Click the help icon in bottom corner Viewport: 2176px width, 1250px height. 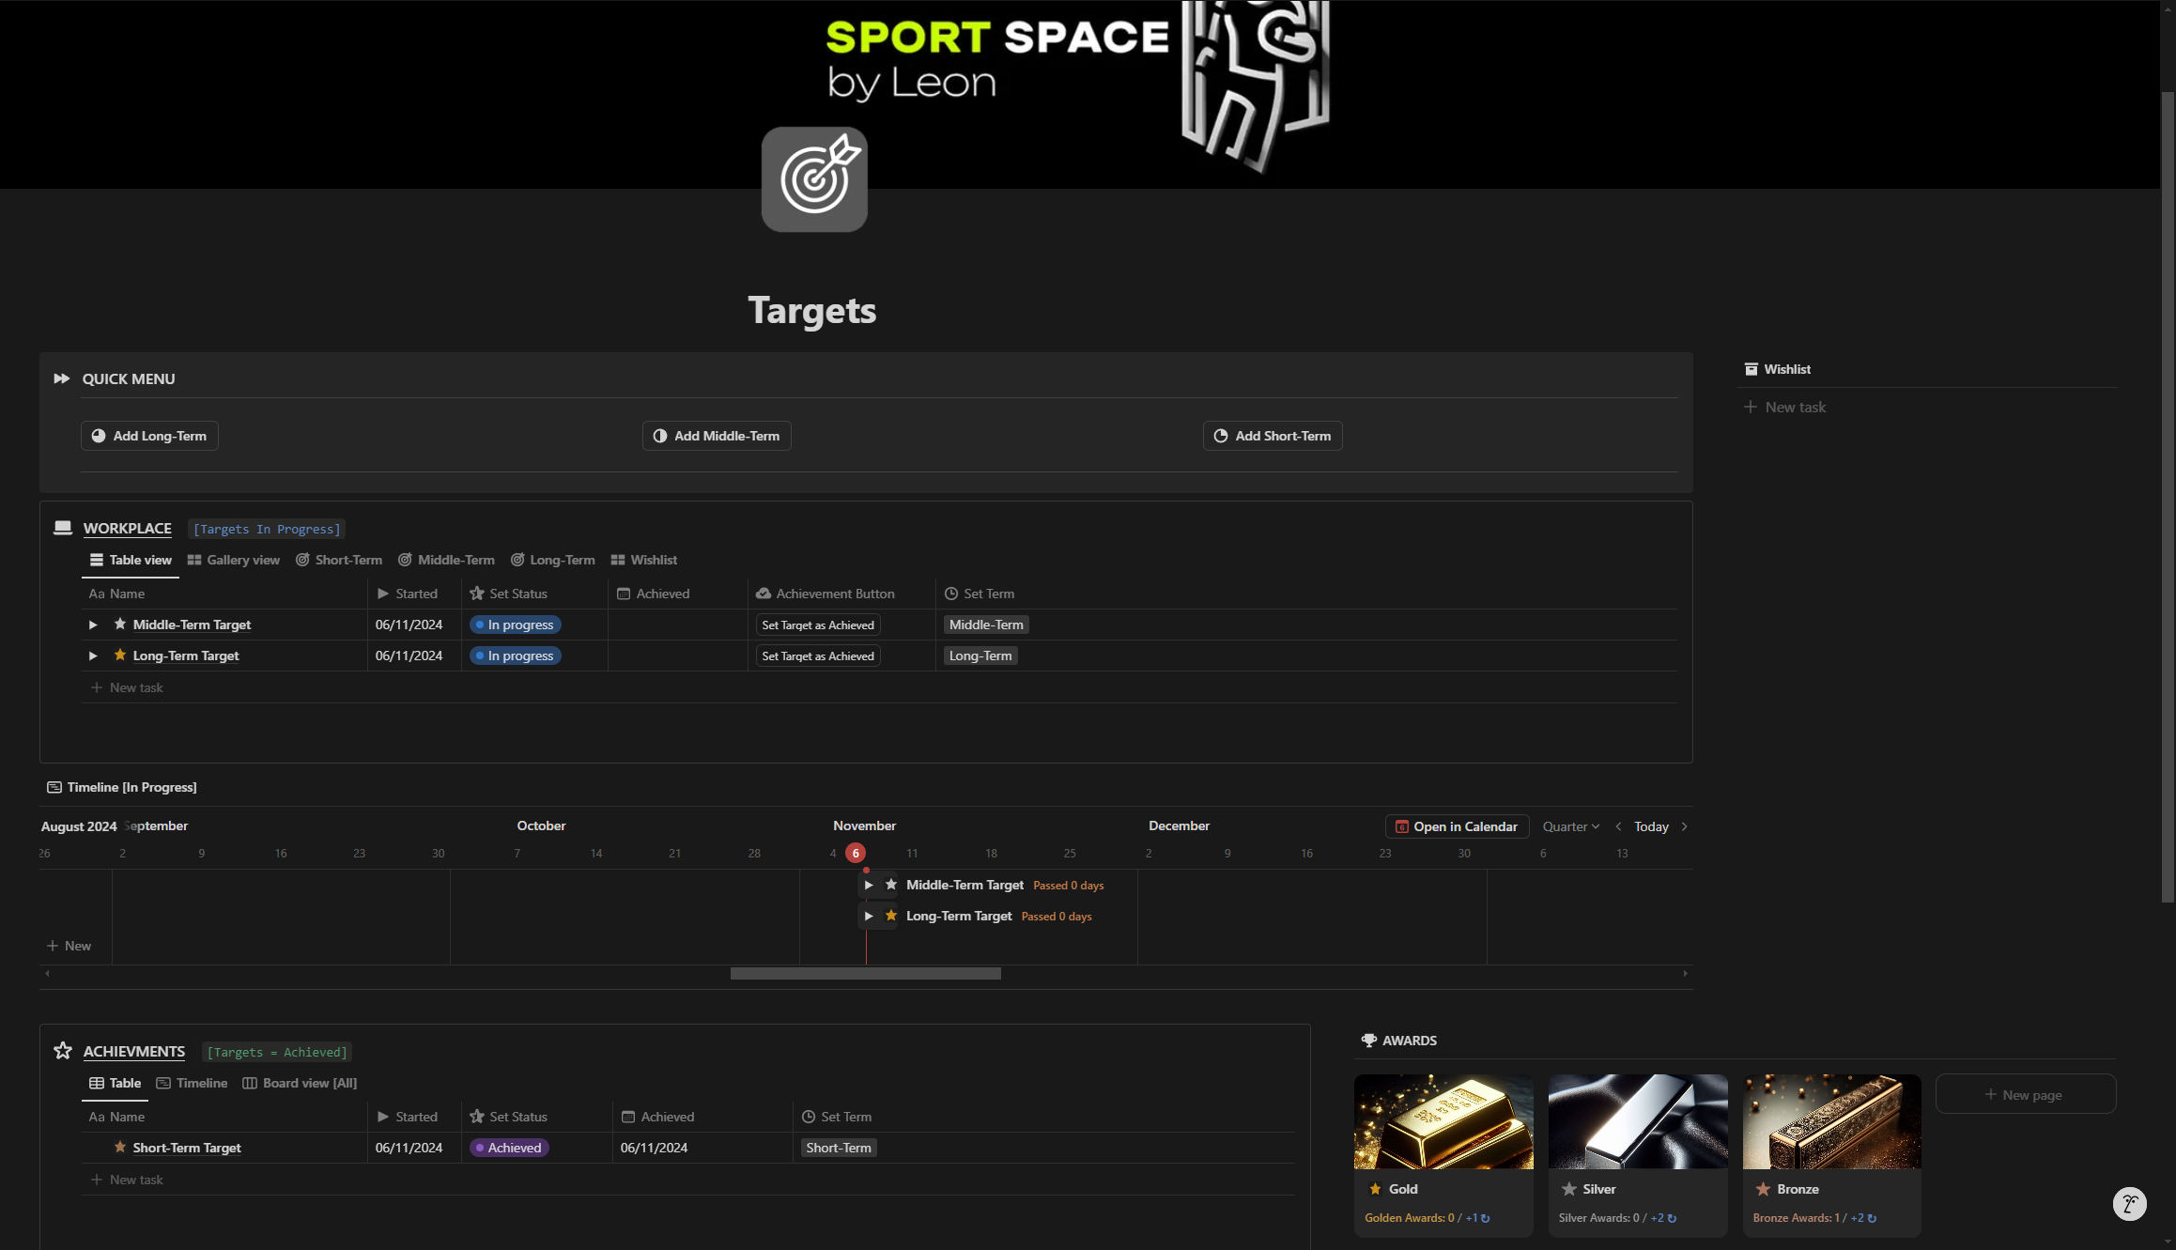pos(2129,1203)
